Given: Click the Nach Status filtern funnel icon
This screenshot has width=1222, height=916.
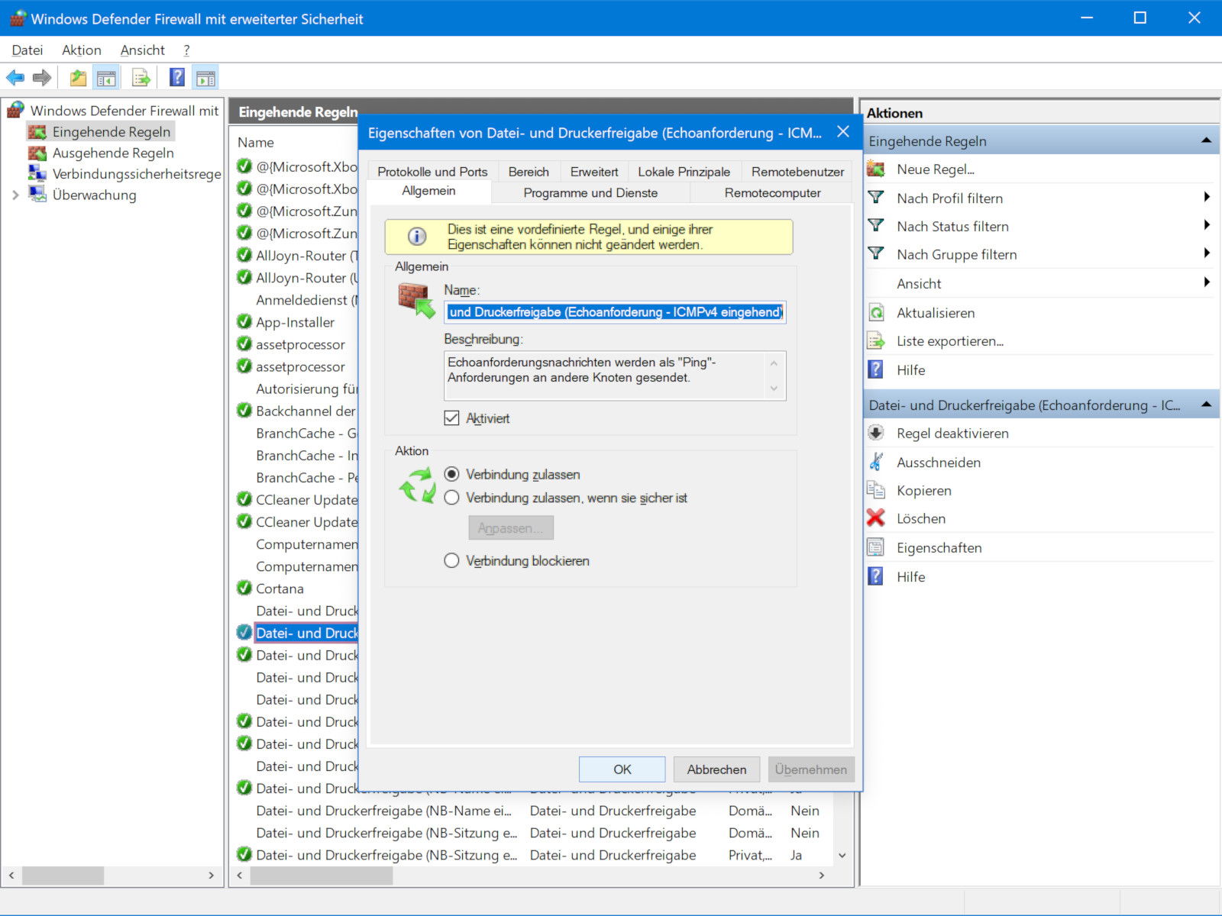Looking at the screenshot, I should (876, 225).
